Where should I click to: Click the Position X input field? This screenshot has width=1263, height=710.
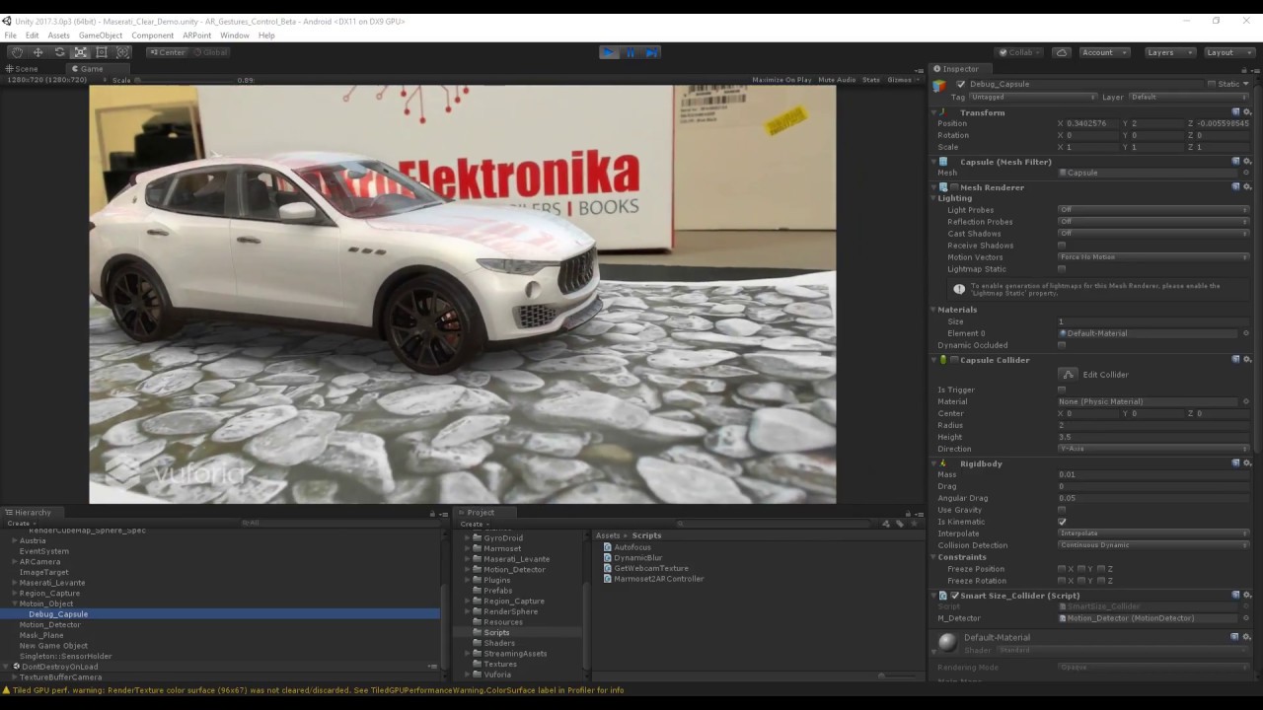[1091, 124]
